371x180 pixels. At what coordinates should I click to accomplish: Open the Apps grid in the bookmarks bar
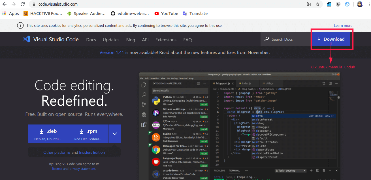[x=10, y=14]
